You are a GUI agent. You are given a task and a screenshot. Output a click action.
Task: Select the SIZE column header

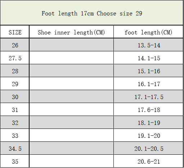(15, 32)
